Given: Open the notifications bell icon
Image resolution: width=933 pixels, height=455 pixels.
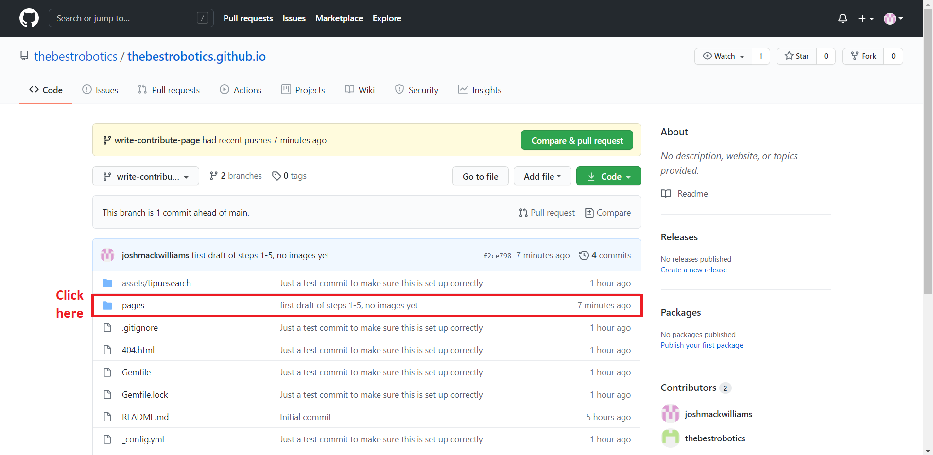Looking at the screenshot, I should (843, 18).
